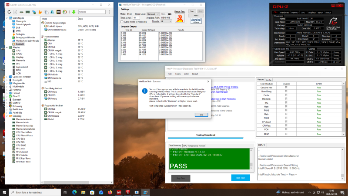
Task: Toggle the BrandString test module checkbox
Action: coord(286,91)
